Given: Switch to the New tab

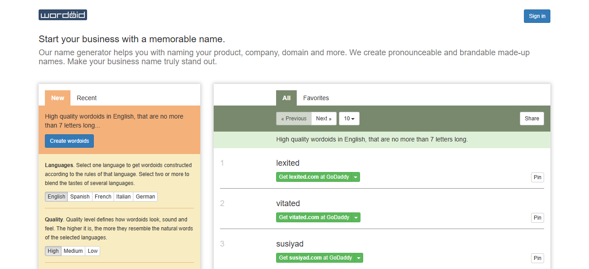Looking at the screenshot, I should [57, 98].
